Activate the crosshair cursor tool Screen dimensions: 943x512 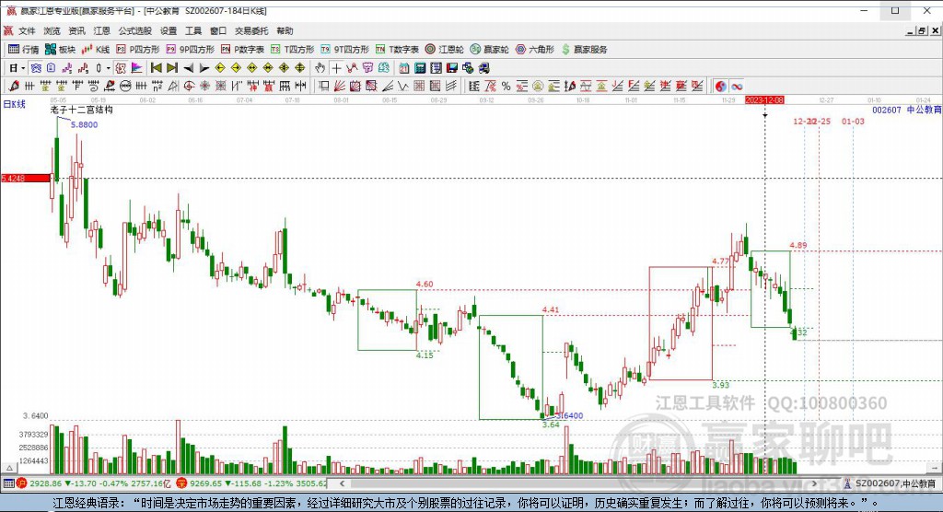(x=336, y=68)
